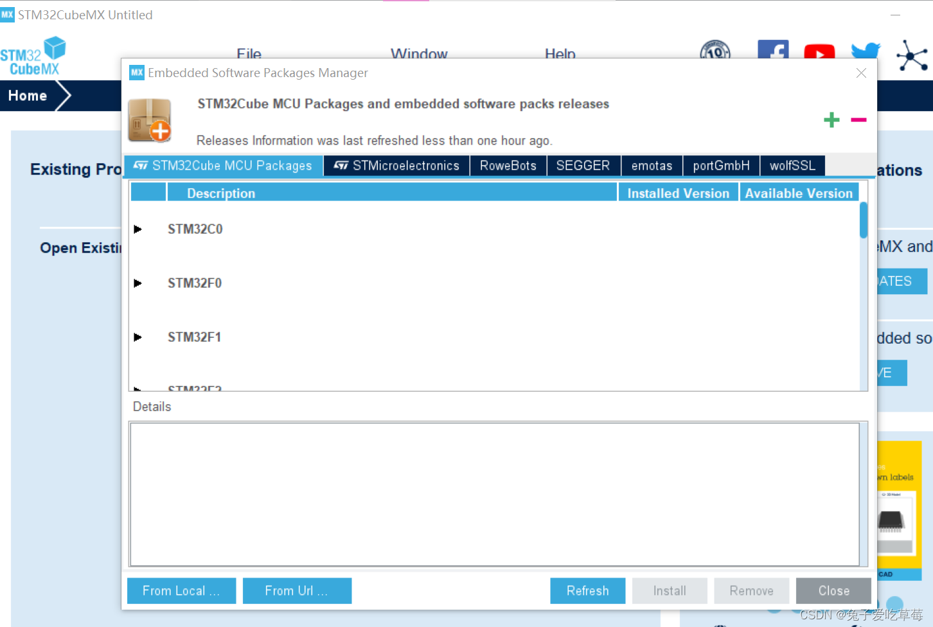Click the MX application icon in the window title bar
Image resolution: width=933 pixels, height=627 pixels.
click(7, 15)
